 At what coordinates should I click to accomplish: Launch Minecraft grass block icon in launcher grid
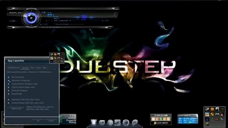tap(207, 124)
